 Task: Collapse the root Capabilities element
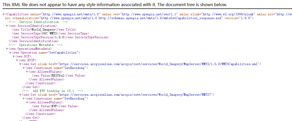[x=4, y=14]
